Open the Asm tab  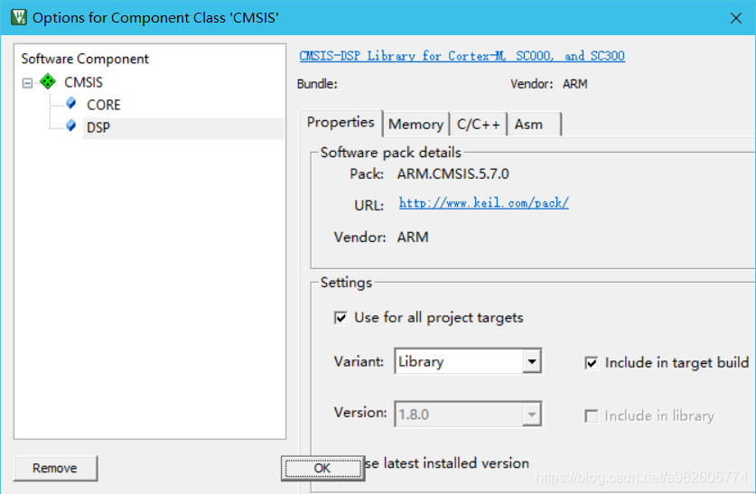pos(534,125)
